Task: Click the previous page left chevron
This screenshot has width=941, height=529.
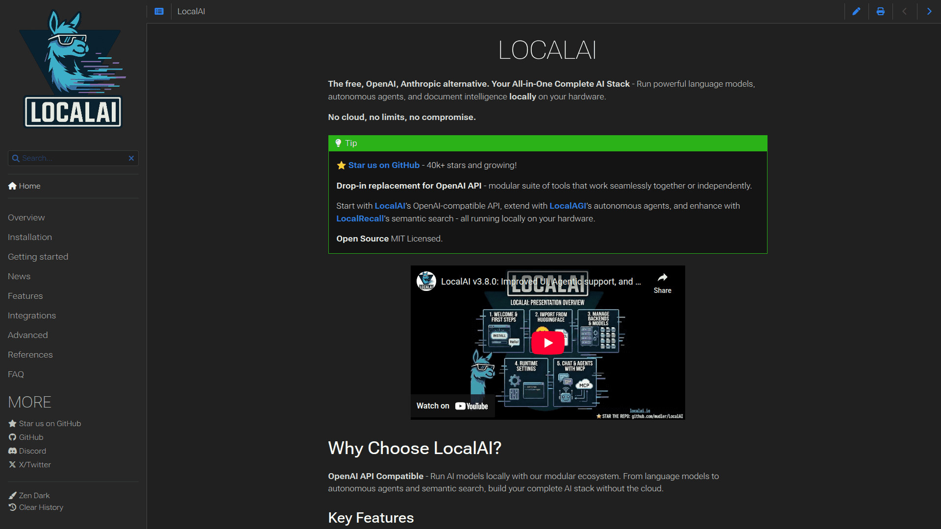Action: (x=904, y=11)
